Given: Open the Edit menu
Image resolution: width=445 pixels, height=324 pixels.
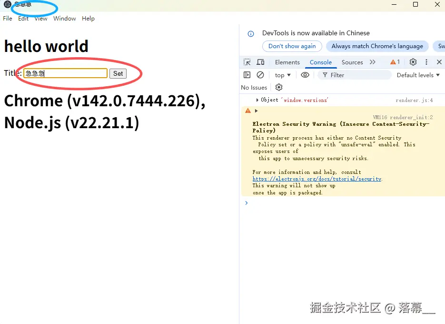Looking at the screenshot, I should pyautogui.click(x=23, y=19).
